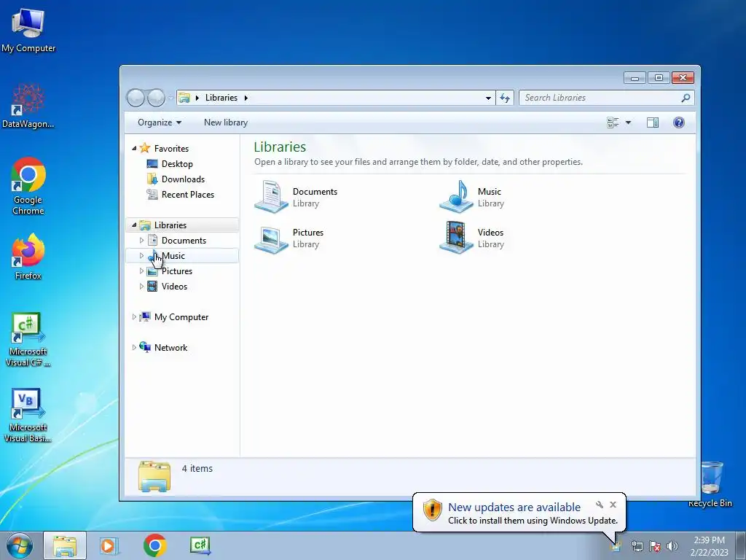Open the Pictures library icon in main pane
Screen dimensions: 746x560
[x=271, y=238]
